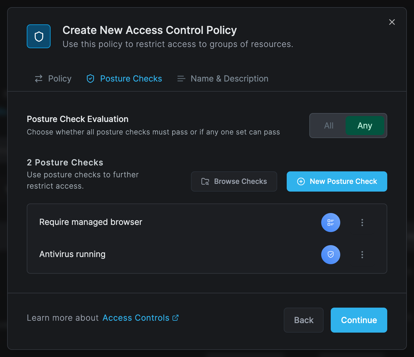
Task: Open the three-dot menu for Require managed browser
Action: (362, 223)
